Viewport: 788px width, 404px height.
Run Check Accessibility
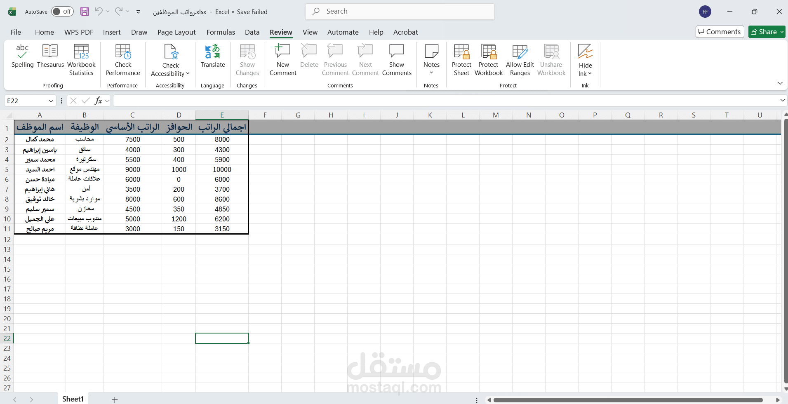coord(170,61)
